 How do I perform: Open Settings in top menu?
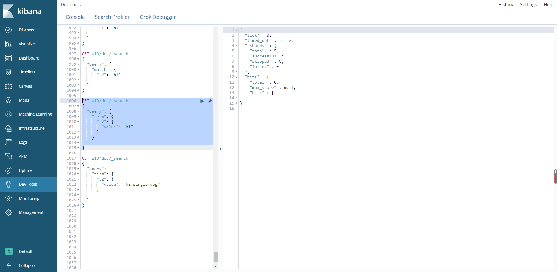click(x=528, y=5)
